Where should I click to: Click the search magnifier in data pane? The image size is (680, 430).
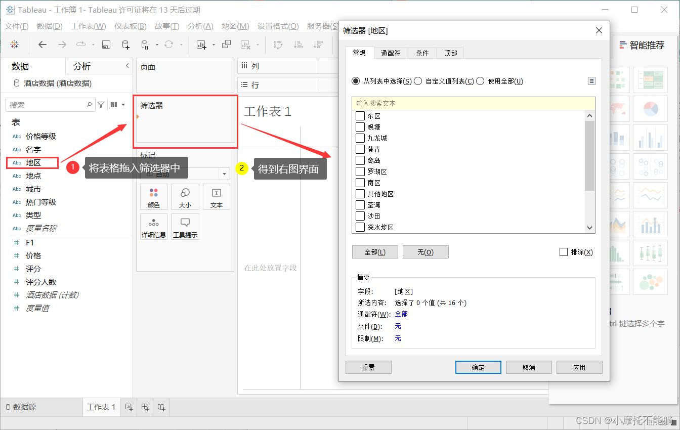[x=90, y=105]
